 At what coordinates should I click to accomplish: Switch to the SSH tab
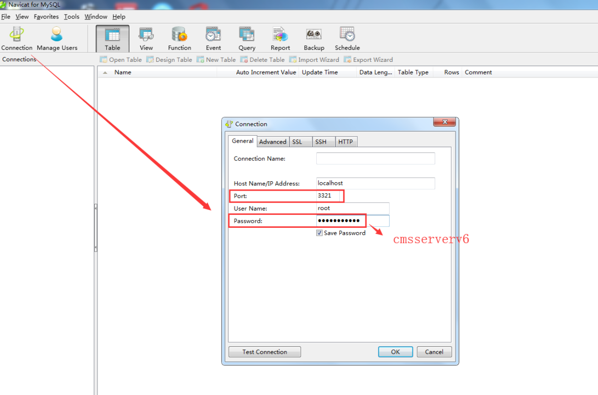click(324, 141)
